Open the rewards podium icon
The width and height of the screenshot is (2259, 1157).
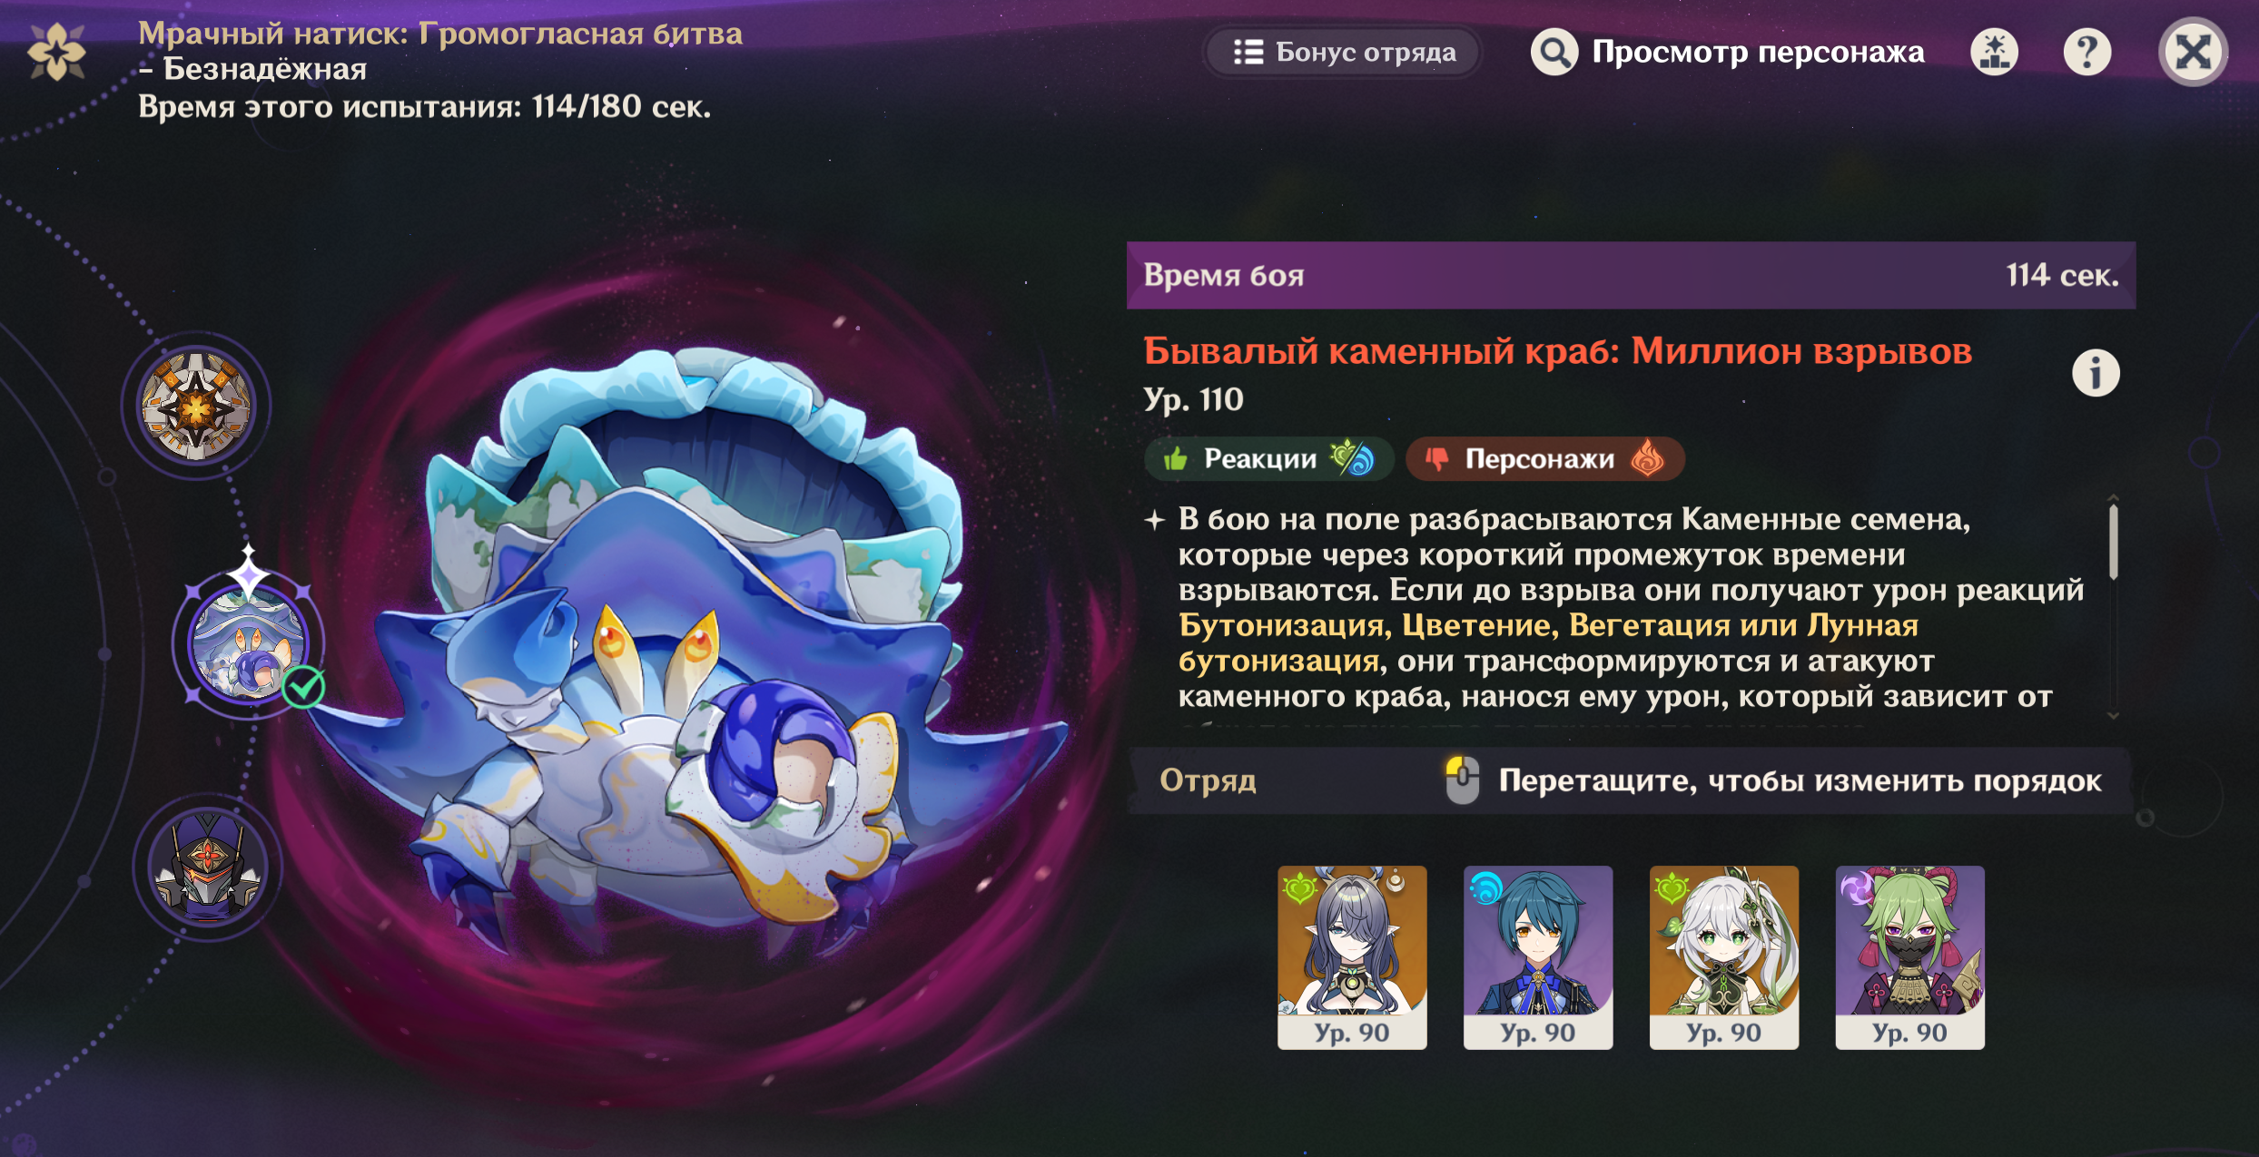[x=1994, y=52]
